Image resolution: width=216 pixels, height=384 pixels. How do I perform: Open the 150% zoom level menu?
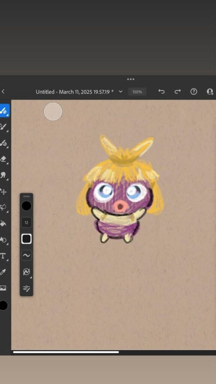137,92
